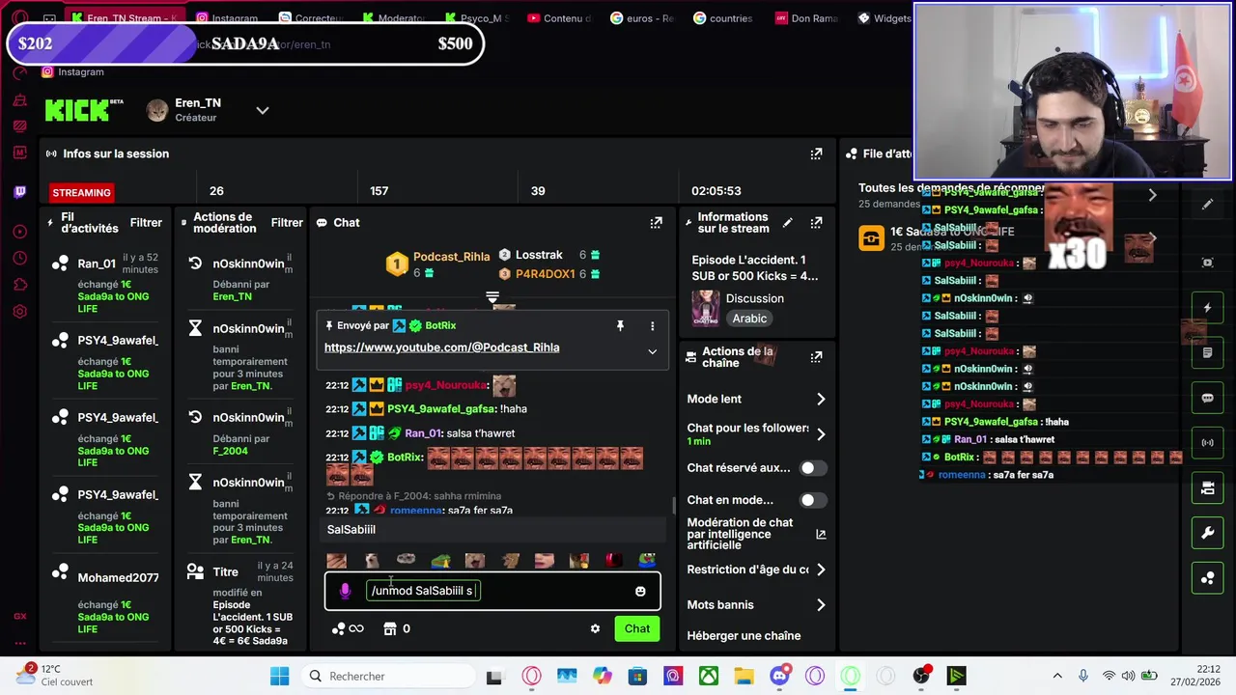The height and width of the screenshot is (695, 1236).
Task: Switch to the countries browser tab
Action: click(x=721, y=18)
